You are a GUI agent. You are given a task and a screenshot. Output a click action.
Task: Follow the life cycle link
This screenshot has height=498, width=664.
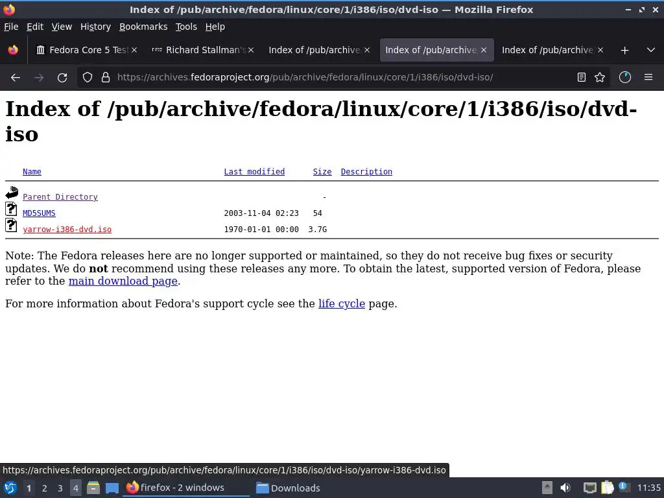click(x=341, y=303)
